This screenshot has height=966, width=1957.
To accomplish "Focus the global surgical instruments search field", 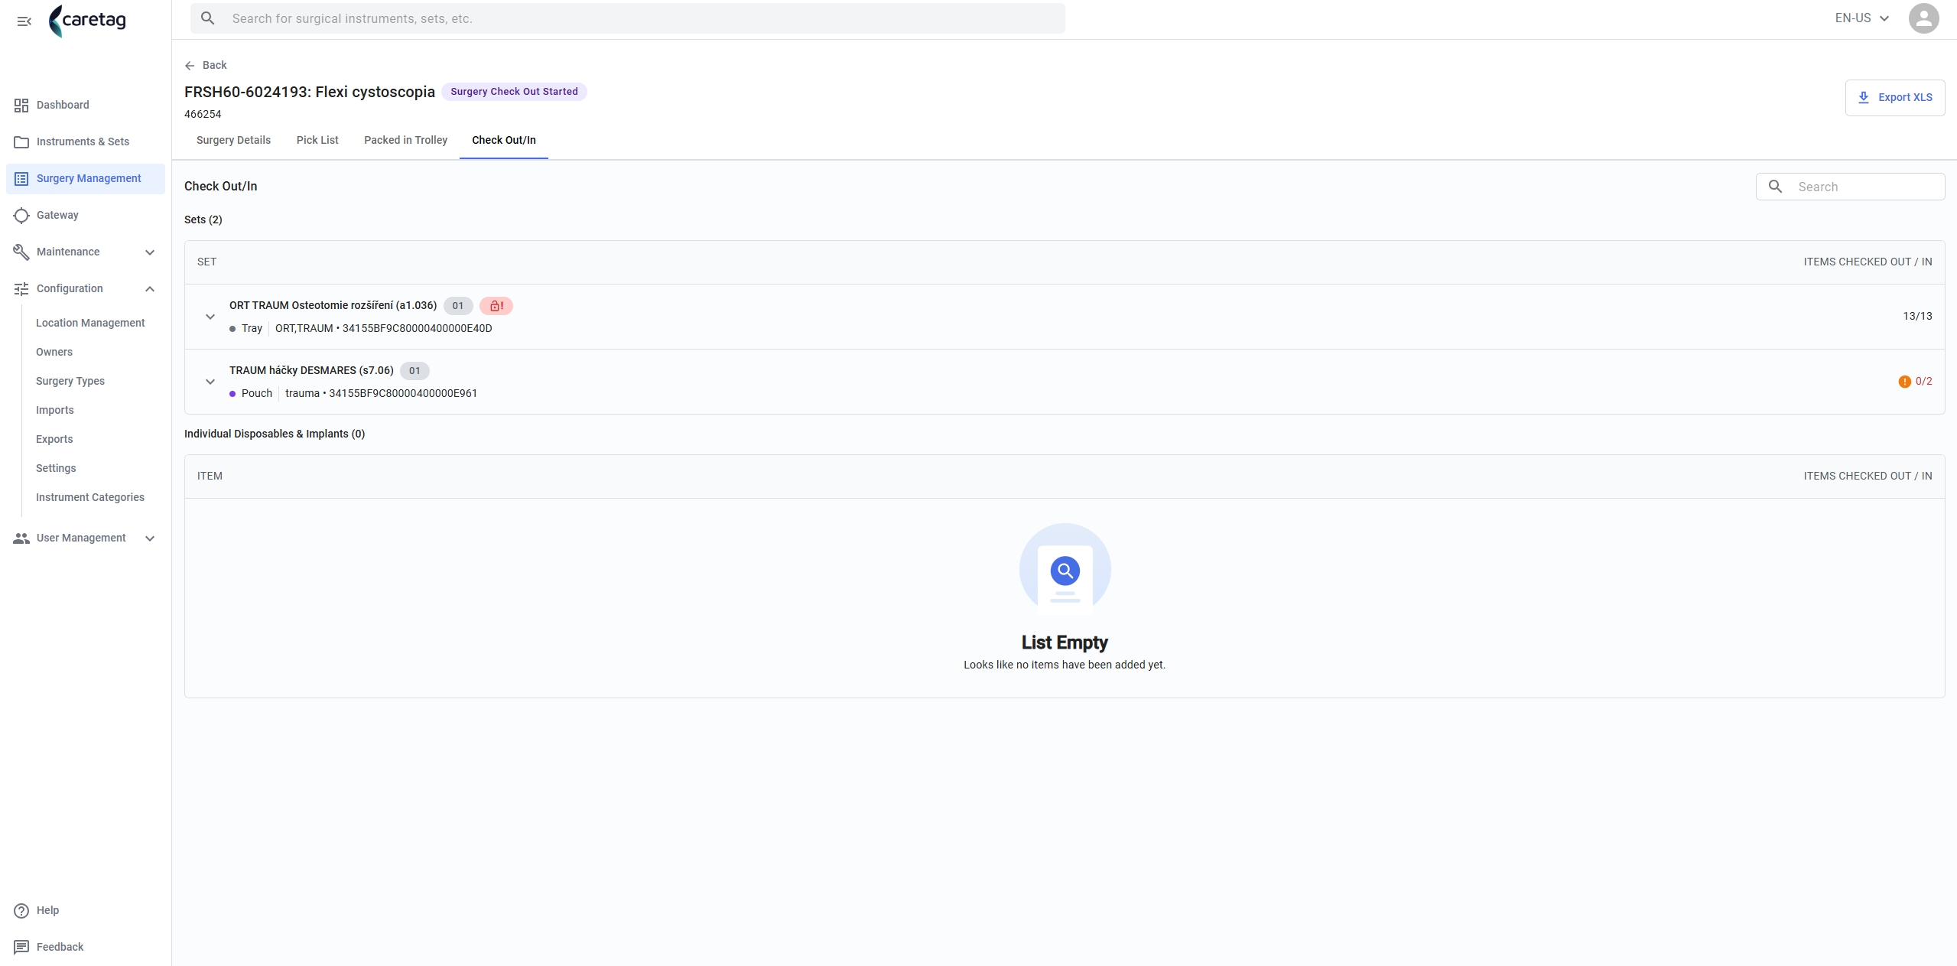I will tap(627, 18).
